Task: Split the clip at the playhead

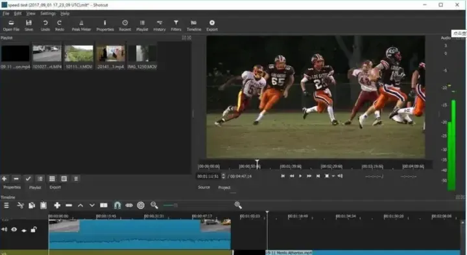Action: (x=104, y=205)
